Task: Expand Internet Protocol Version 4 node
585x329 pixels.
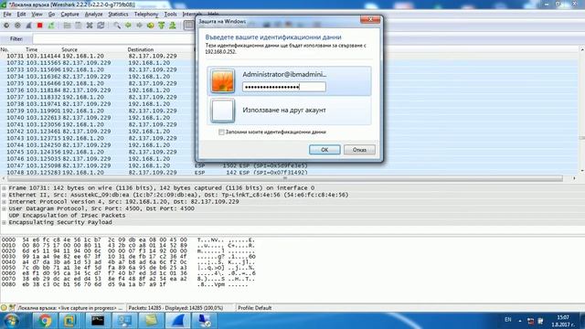Action: click(4, 202)
